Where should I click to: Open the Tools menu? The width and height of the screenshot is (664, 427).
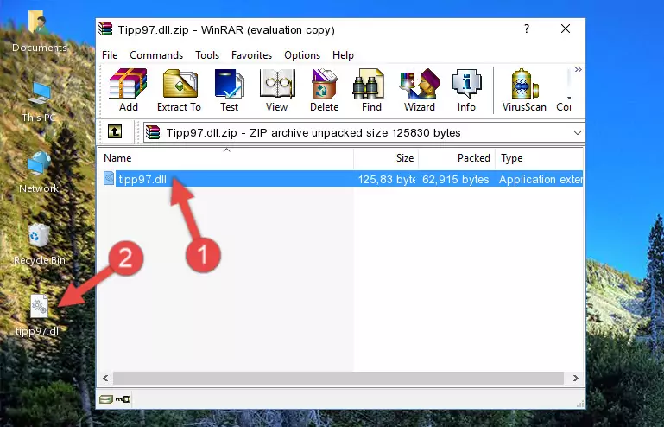coord(207,55)
